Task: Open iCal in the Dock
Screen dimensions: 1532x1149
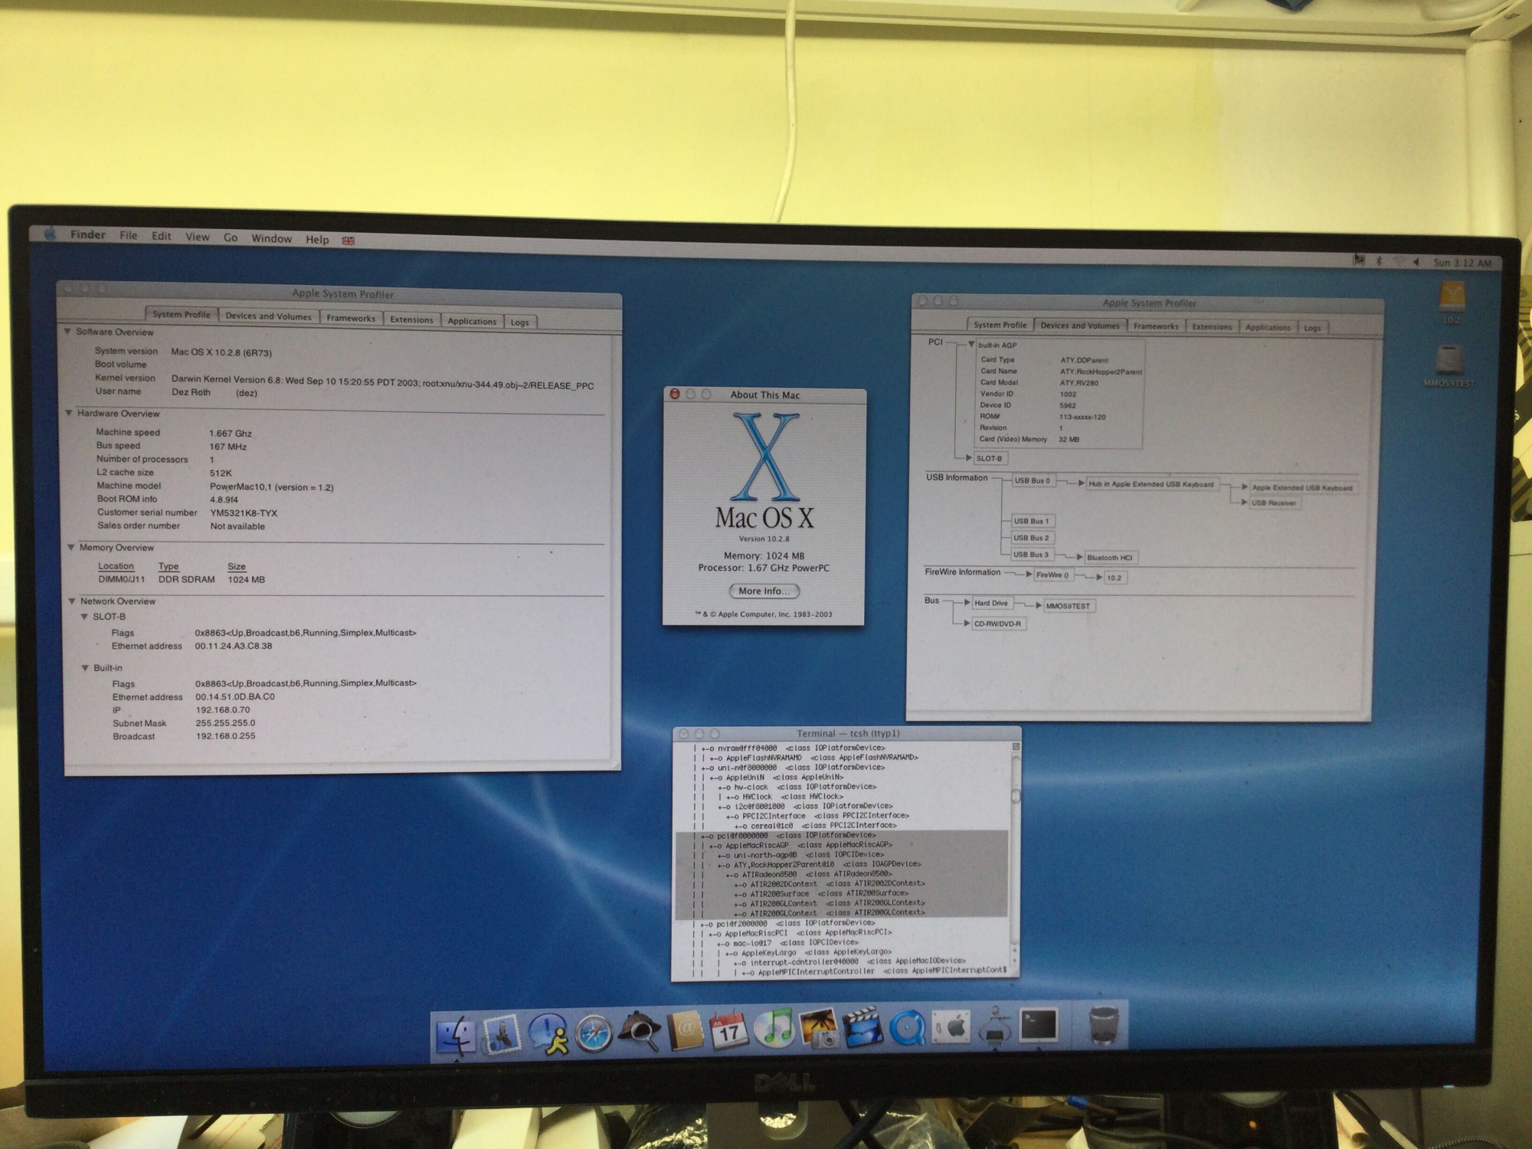Action: click(728, 1030)
